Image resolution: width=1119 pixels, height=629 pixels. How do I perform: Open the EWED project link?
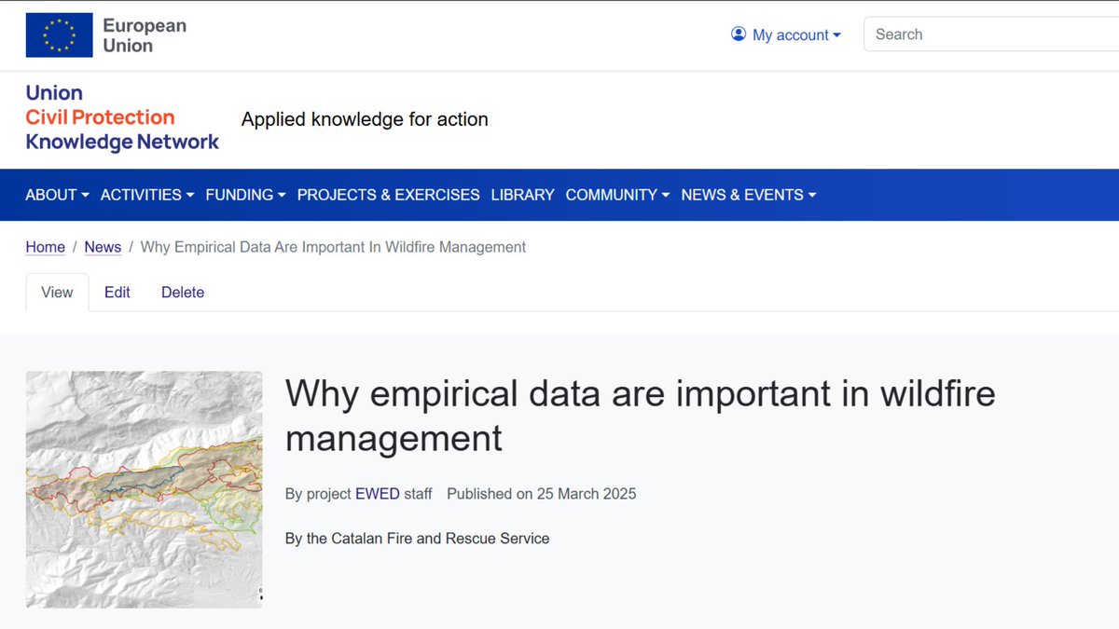(378, 494)
